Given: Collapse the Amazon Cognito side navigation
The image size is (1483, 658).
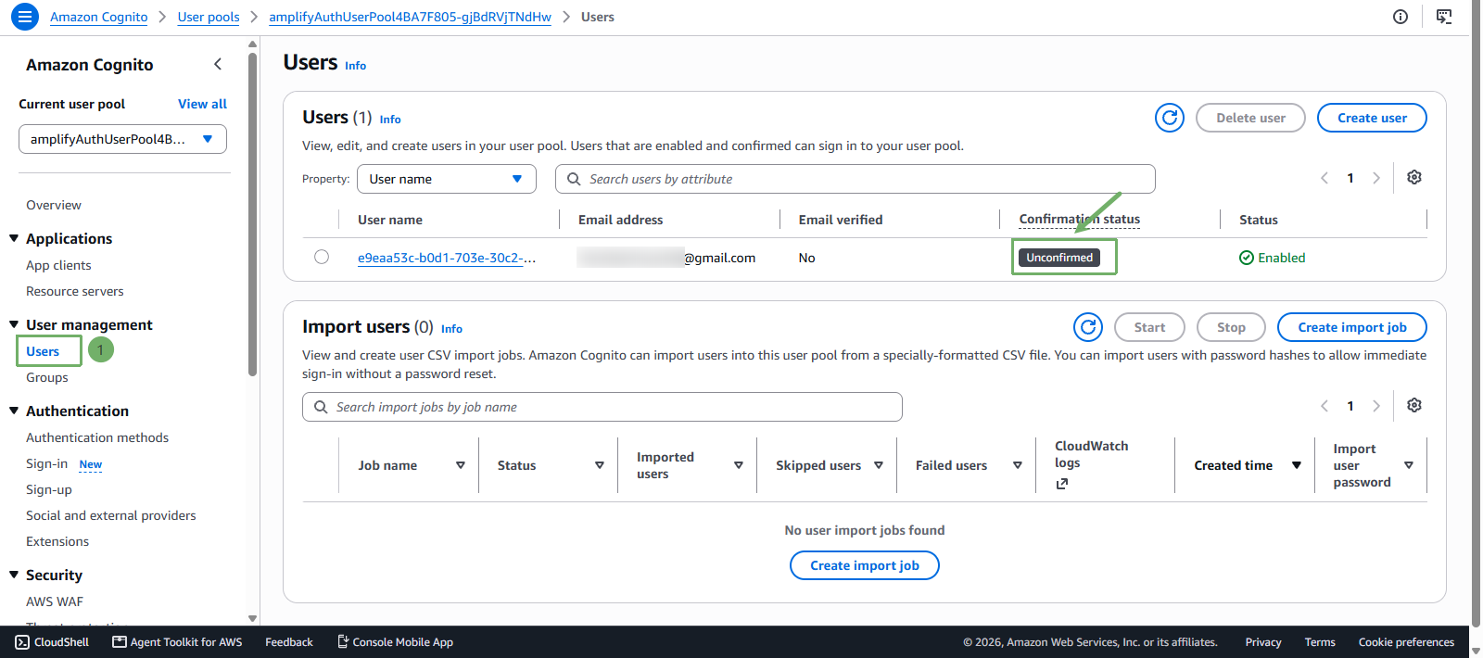Looking at the screenshot, I should point(218,64).
